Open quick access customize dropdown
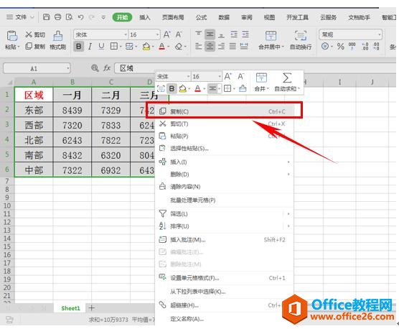The height and width of the screenshot is (329, 399). pos(103,17)
